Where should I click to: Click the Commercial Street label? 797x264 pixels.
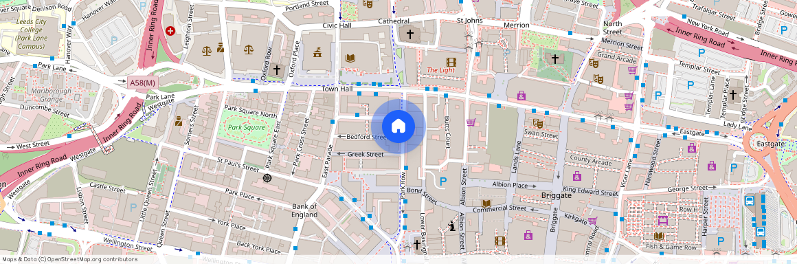click(499, 209)
